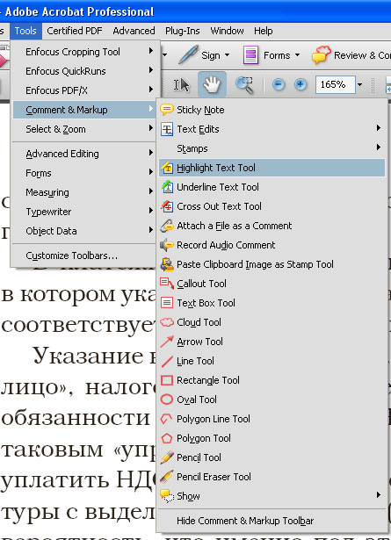Click the Record Audio Comment speaker icon
Screen dimensions: 391x540
167,245
